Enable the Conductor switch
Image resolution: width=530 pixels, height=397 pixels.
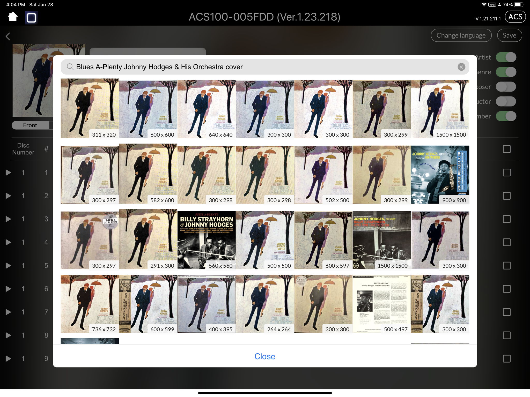click(506, 101)
